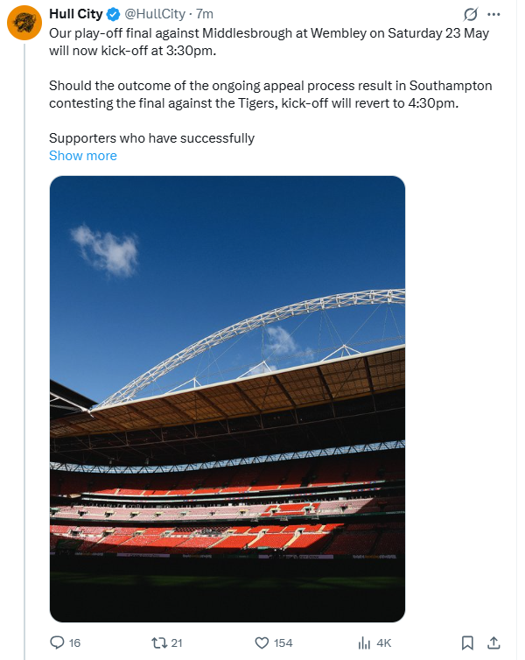Viewport: 525px width, 660px height.
Task: Open the 7m timestamp link
Action: coord(205,14)
